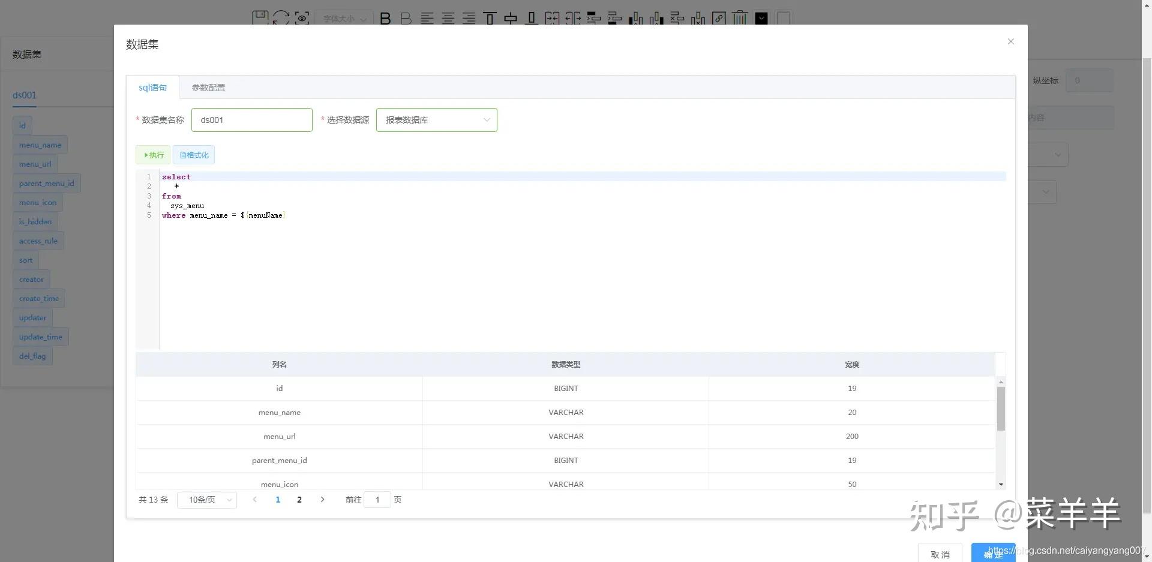
Task: Focus the 数据集名称 input field
Action: click(x=252, y=120)
